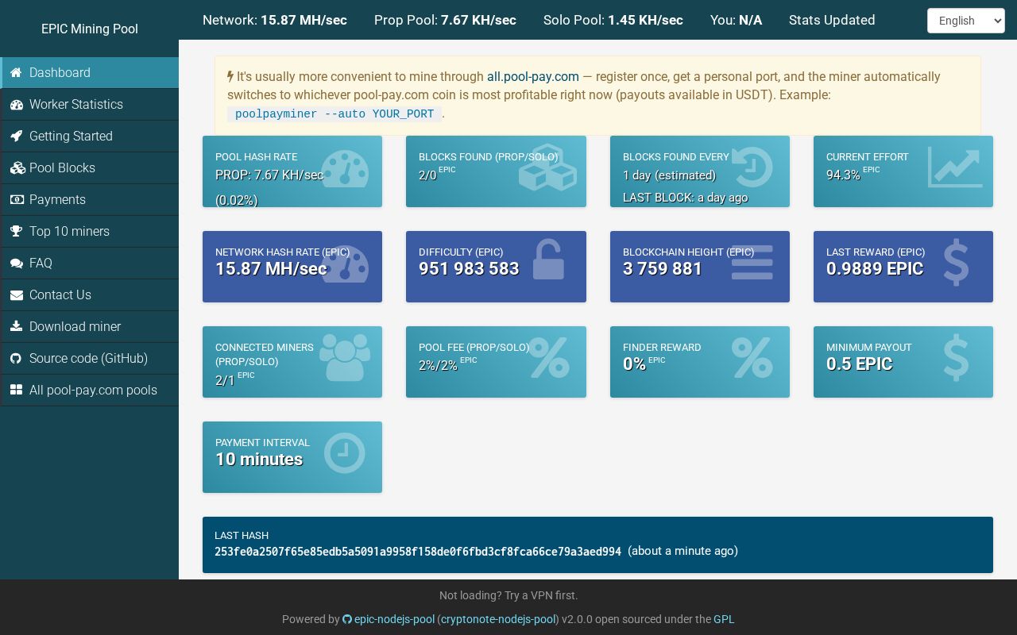Go to Worker Statistics page
Screen dimensions: 1017x635
coord(90,105)
